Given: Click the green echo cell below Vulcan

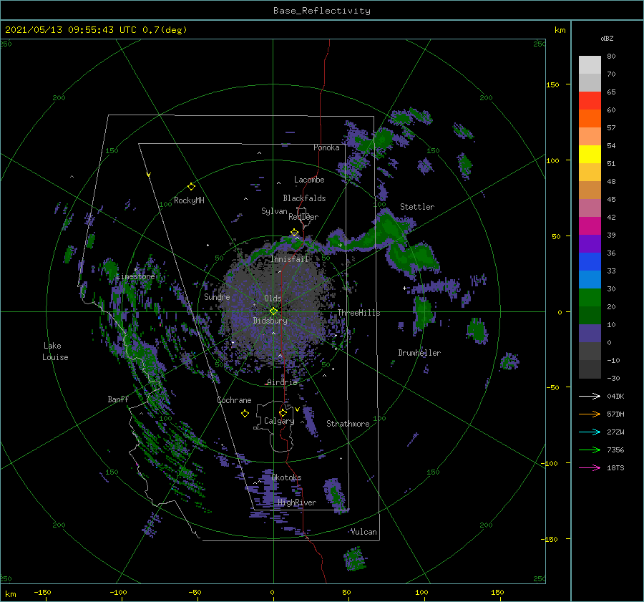Looking at the screenshot, I should pyautogui.click(x=354, y=558).
